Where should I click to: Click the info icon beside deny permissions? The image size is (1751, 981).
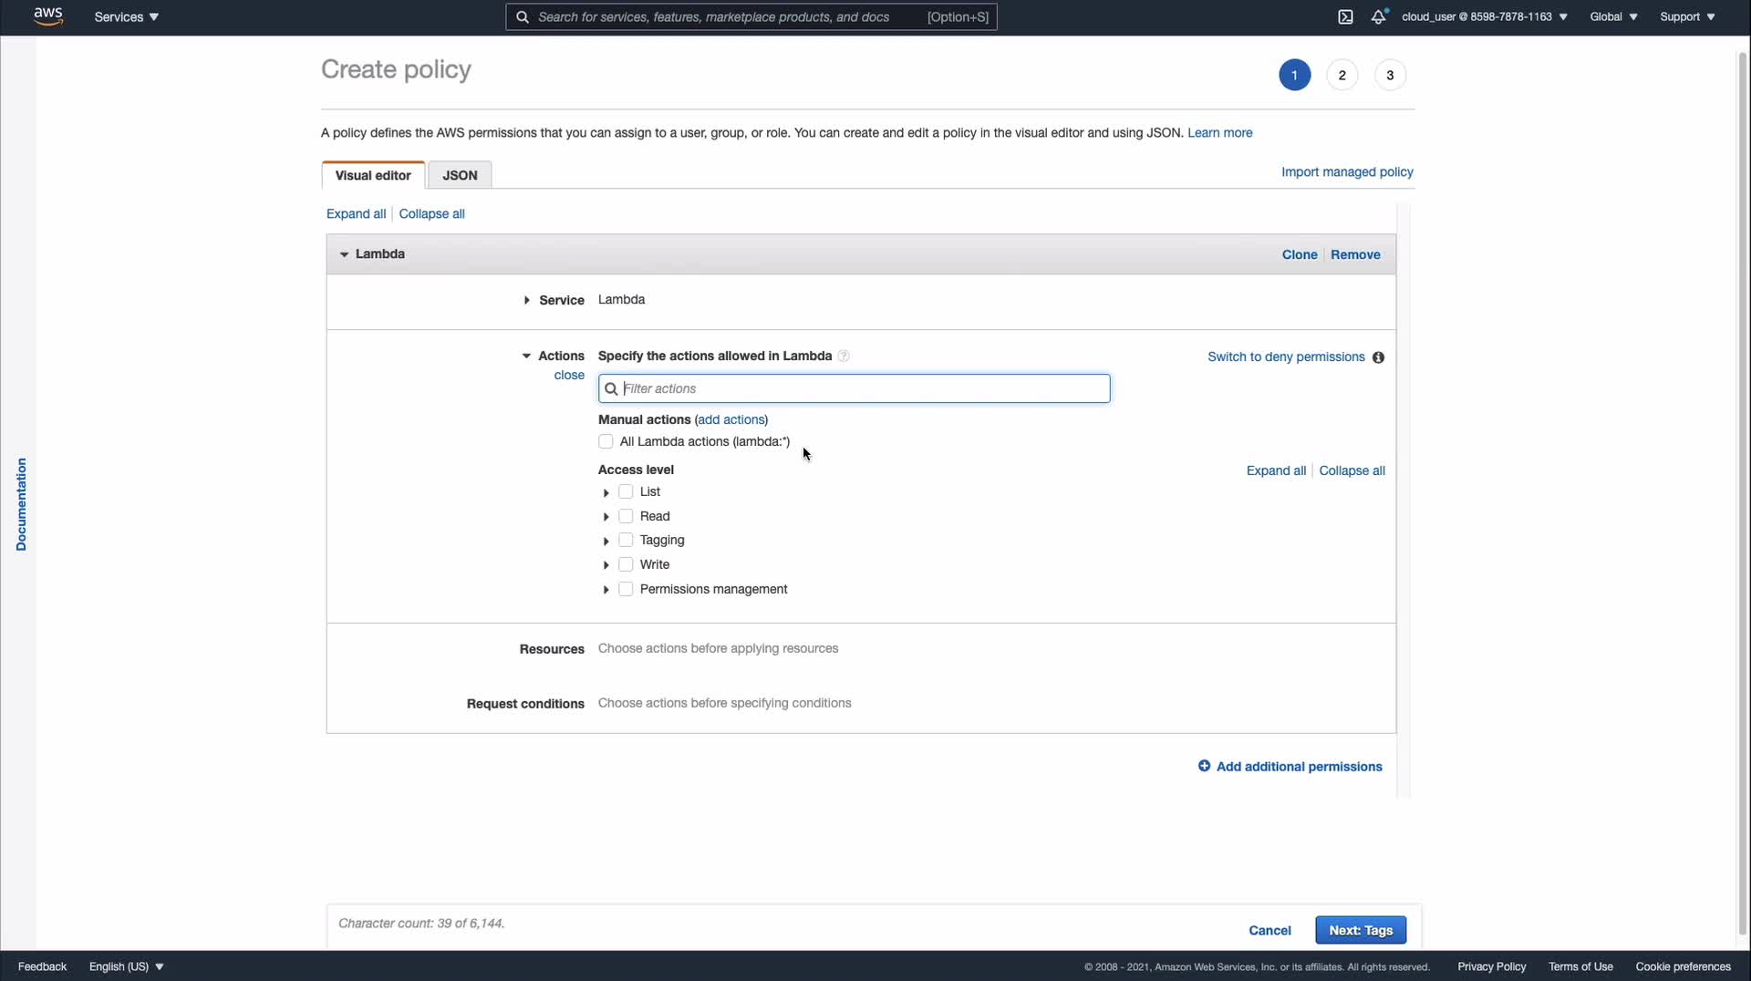pyautogui.click(x=1378, y=357)
